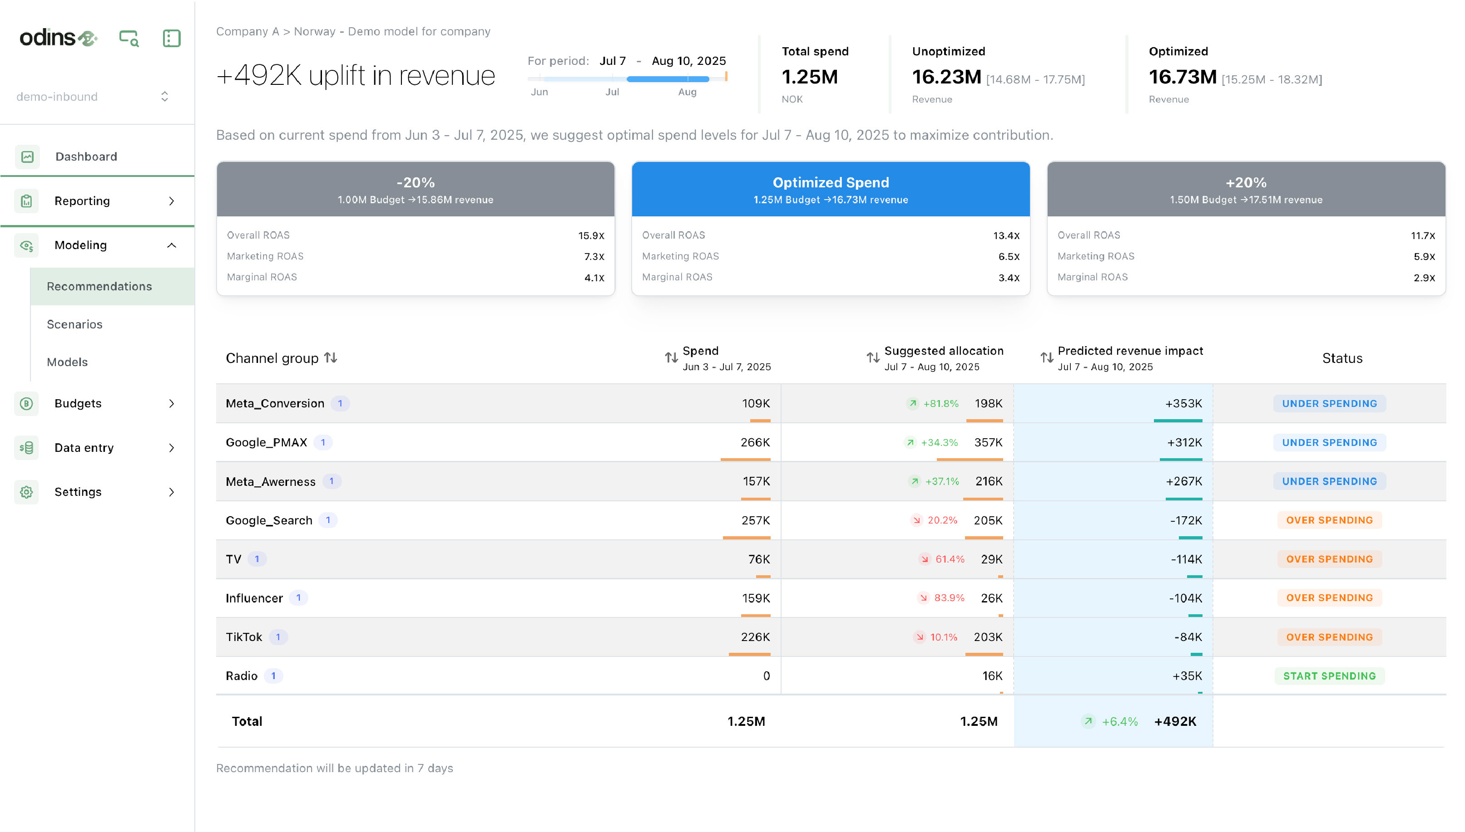Image resolution: width=1465 pixels, height=832 pixels.
Task: Expand the Reporting menu chevron
Action: point(171,201)
